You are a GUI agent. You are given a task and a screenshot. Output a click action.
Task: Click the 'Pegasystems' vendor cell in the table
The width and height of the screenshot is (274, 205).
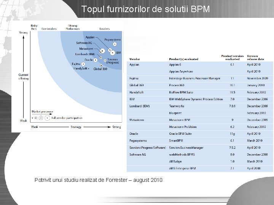point(138,141)
